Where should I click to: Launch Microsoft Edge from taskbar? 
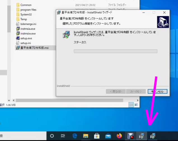coord(74,136)
